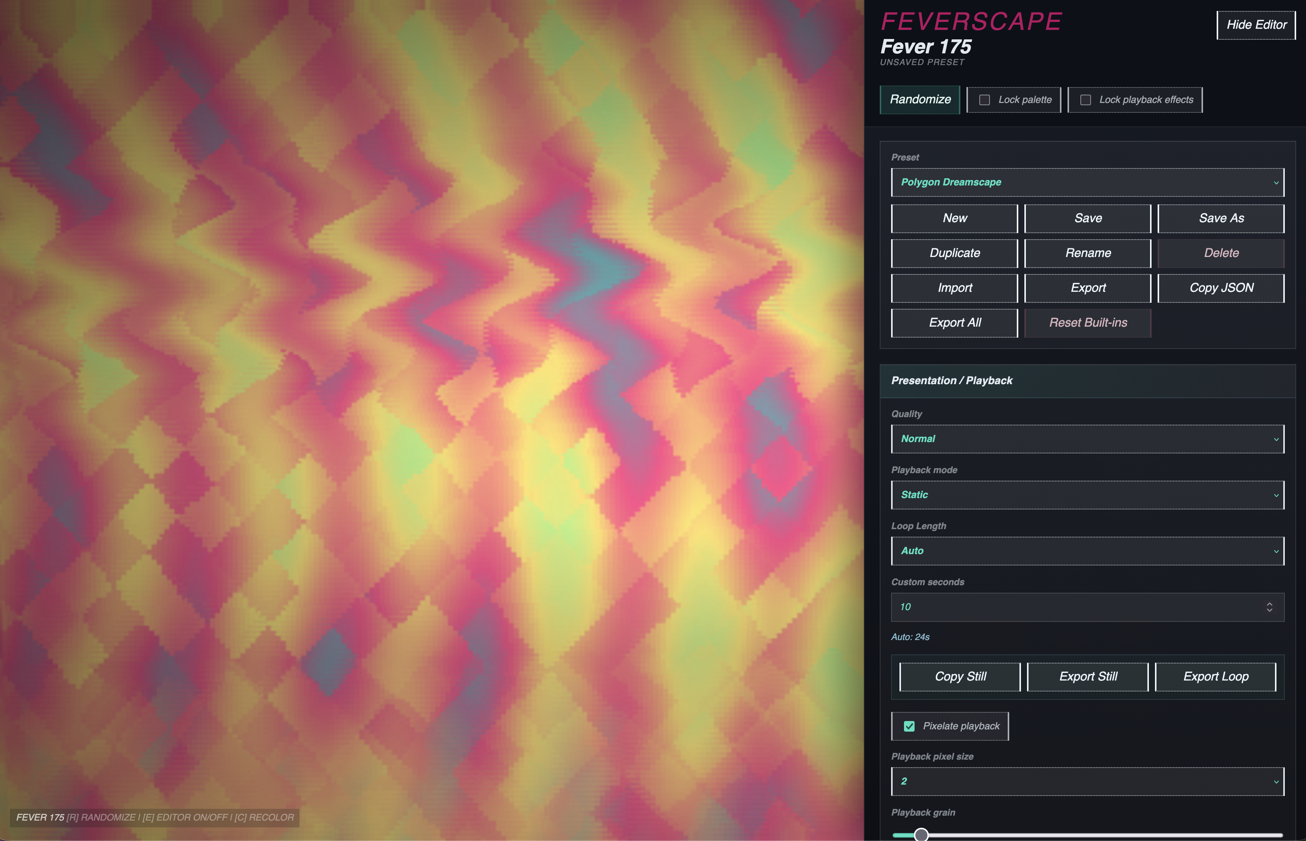The height and width of the screenshot is (841, 1306).
Task: Rename the current preset
Action: click(1088, 253)
